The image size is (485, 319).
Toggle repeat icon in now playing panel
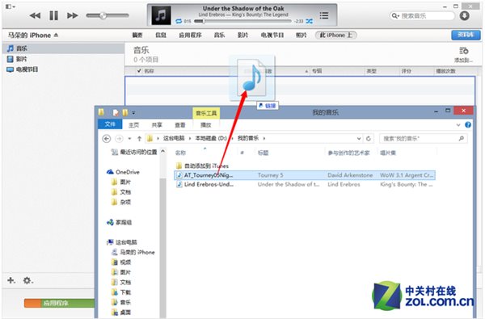pyautogui.click(x=179, y=21)
